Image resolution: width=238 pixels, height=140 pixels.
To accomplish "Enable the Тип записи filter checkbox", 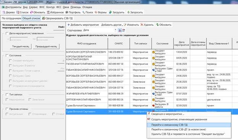I will (7, 95).
